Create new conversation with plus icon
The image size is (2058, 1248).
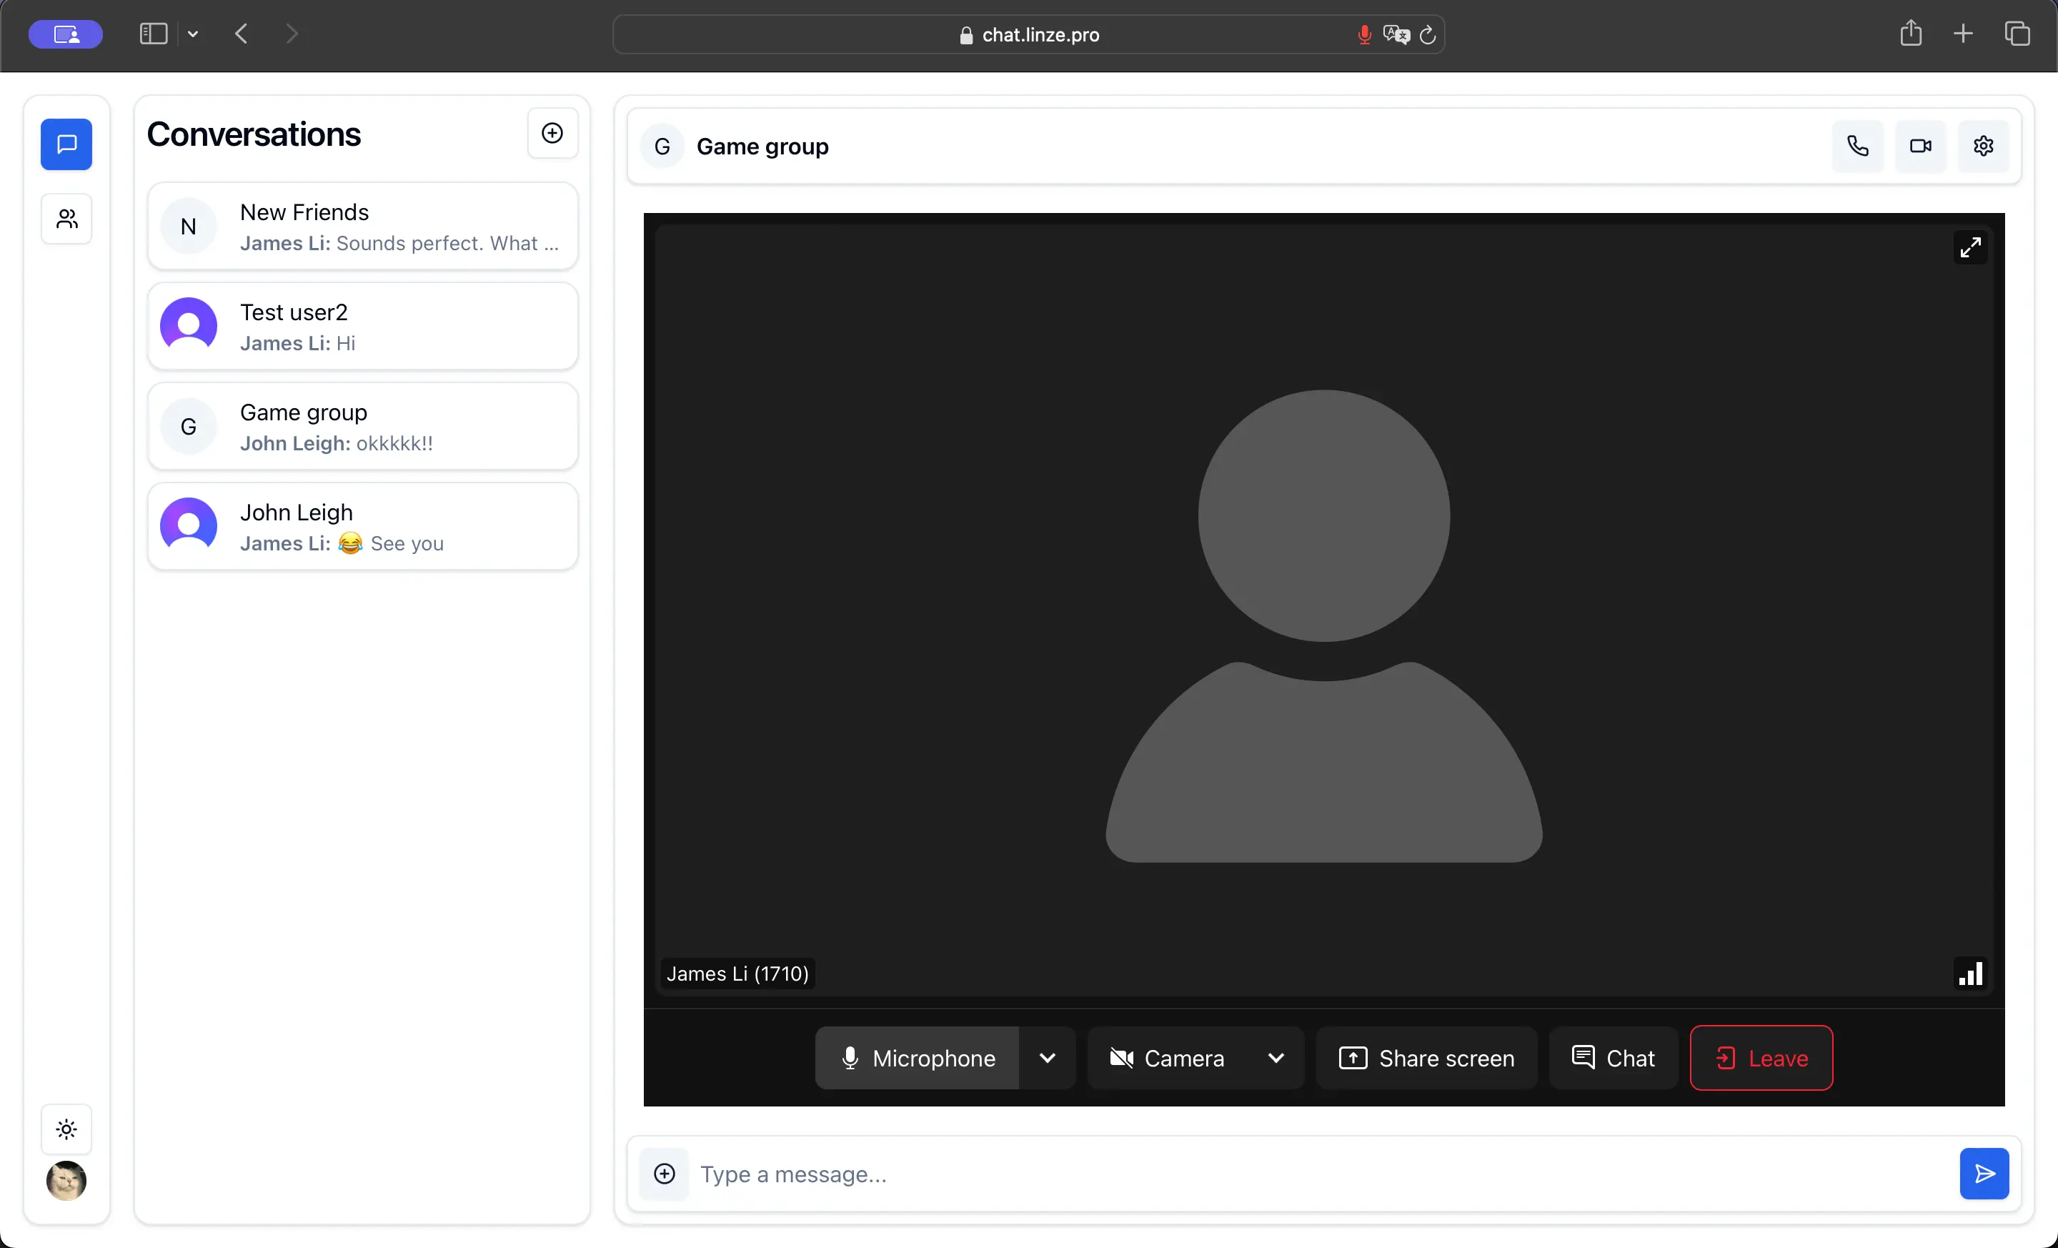coord(552,134)
